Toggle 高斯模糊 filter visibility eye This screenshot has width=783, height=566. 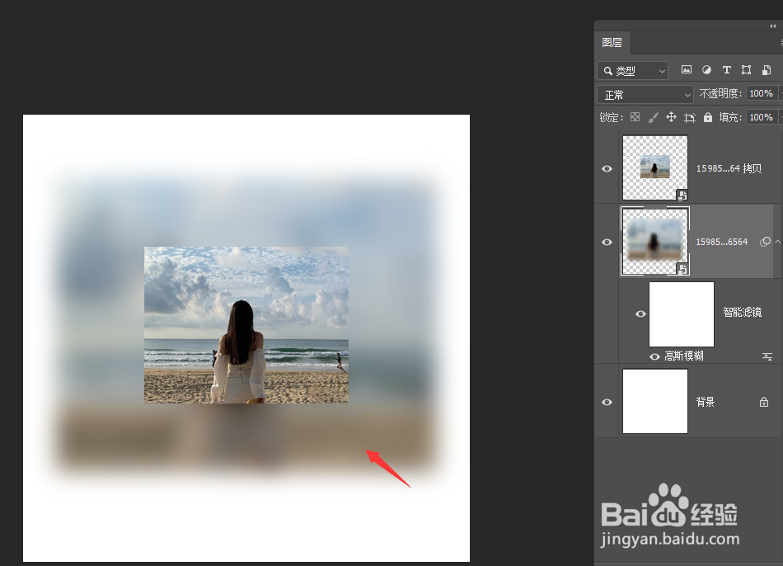(654, 357)
